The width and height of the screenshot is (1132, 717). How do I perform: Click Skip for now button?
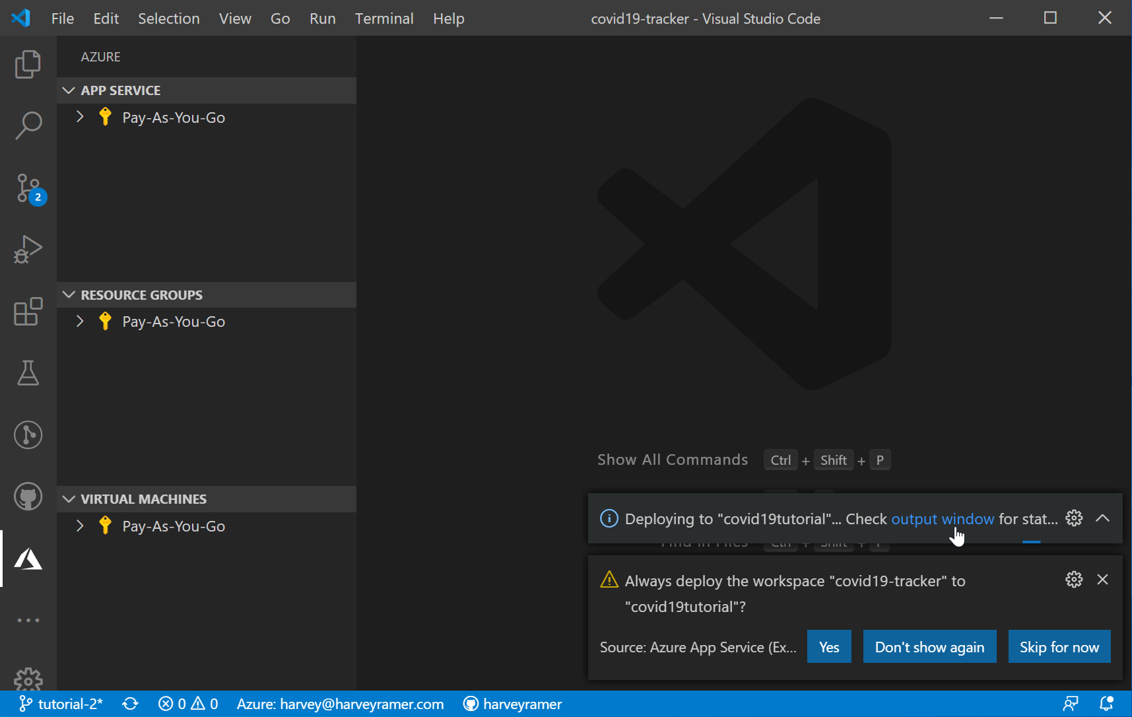pos(1059,647)
